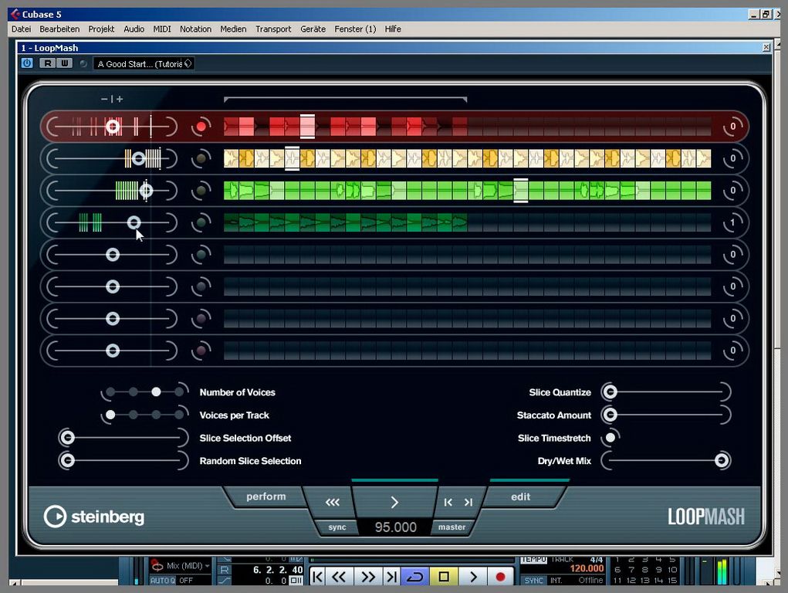Open the Geräte menu
This screenshot has height=593, width=788.
(313, 29)
